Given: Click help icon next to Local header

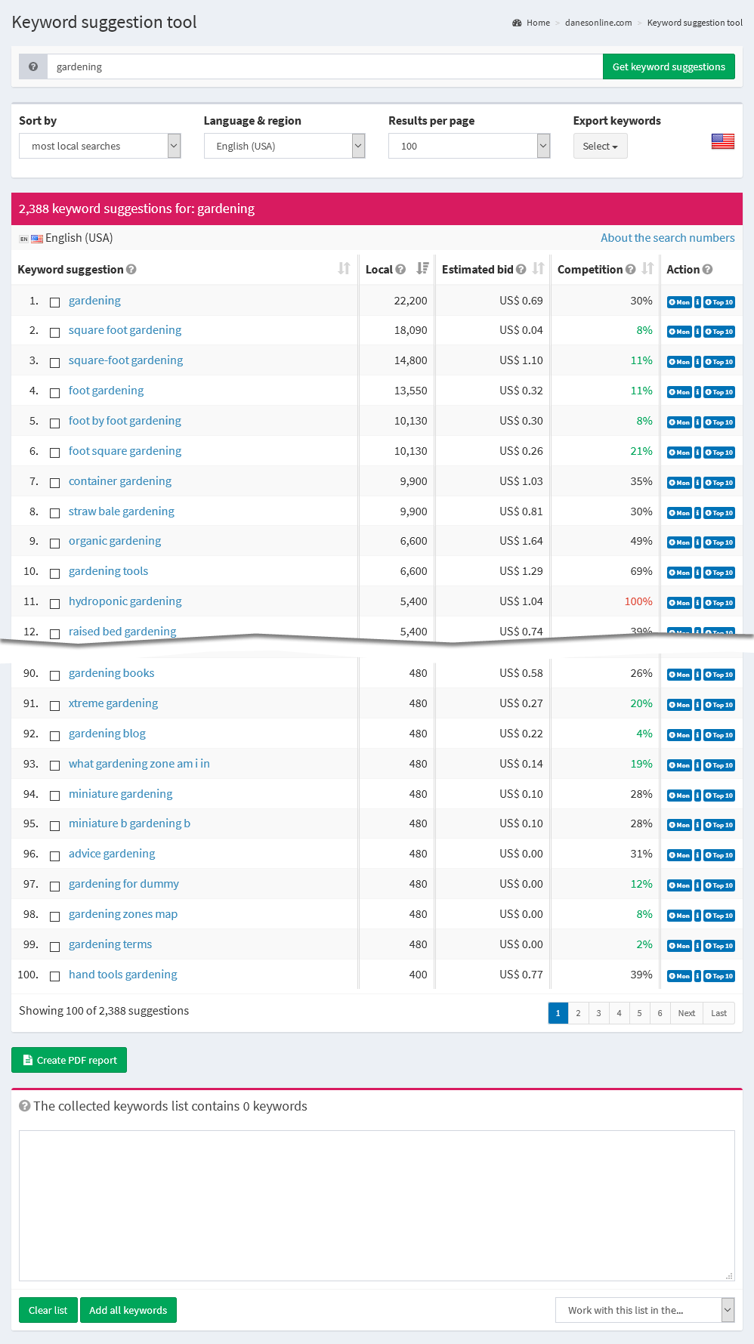Looking at the screenshot, I should click(400, 270).
